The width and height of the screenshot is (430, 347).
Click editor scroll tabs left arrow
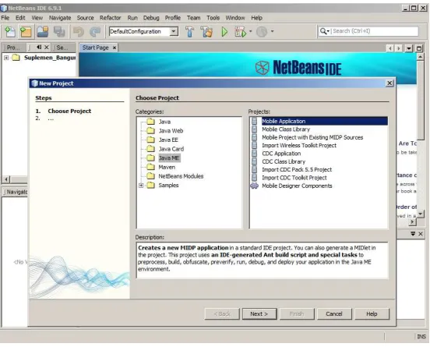click(390, 48)
